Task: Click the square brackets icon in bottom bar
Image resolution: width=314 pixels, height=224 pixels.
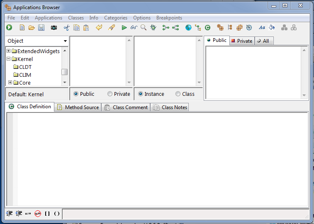Action: [x=47, y=214]
